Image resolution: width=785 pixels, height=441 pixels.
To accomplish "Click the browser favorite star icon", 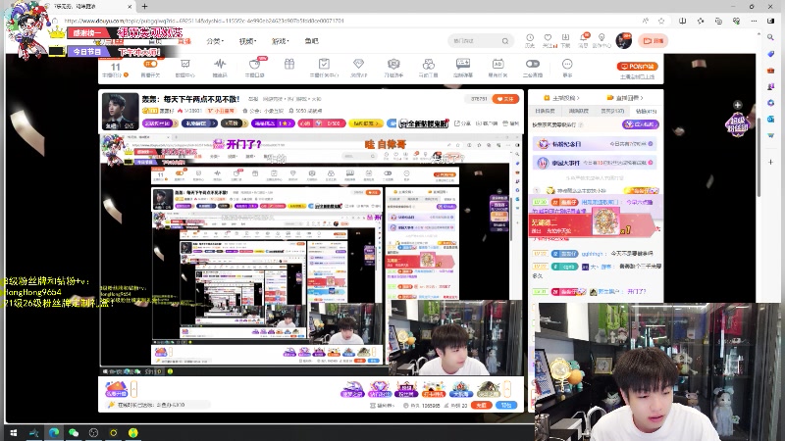I will 661,21.
